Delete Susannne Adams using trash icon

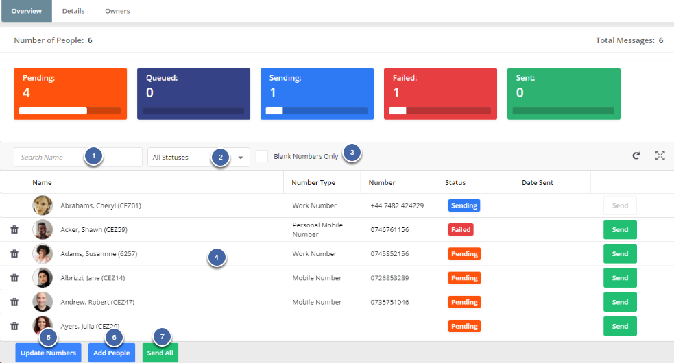(14, 254)
